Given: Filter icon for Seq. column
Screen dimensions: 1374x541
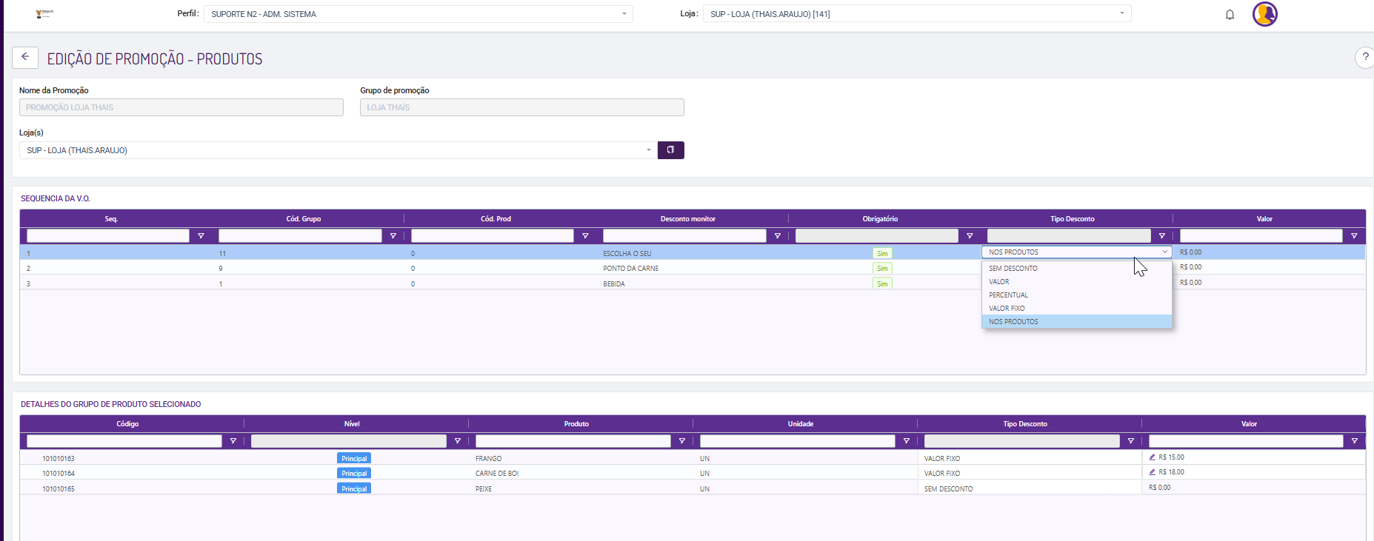Looking at the screenshot, I should pyautogui.click(x=201, y=236).
